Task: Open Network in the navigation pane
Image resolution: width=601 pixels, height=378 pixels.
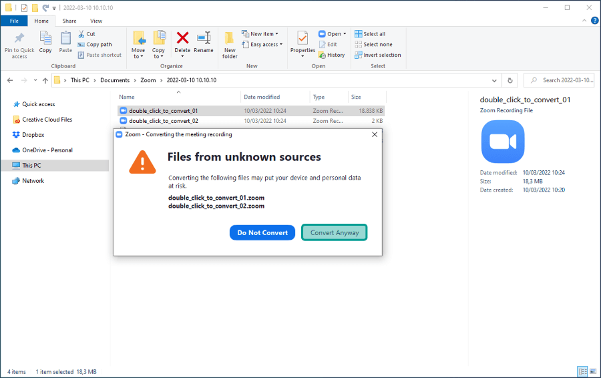Action: [x=33, y=181]
